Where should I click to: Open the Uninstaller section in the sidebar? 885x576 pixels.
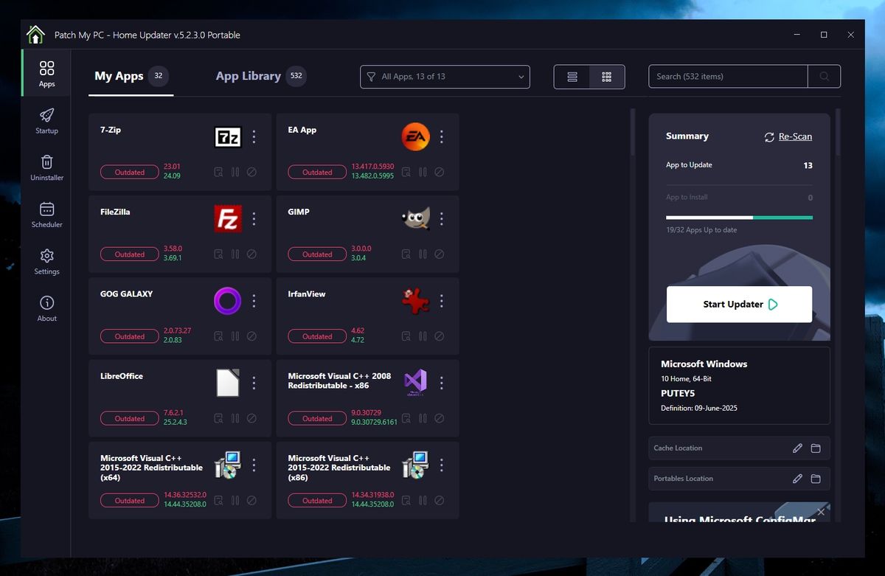(46, 167)
